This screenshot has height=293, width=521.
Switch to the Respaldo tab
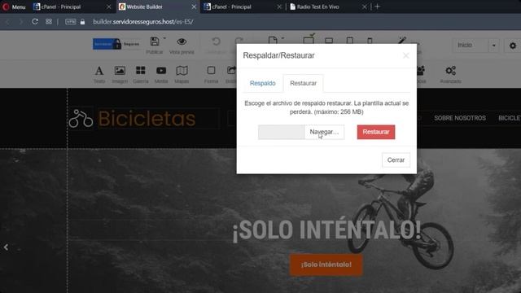[x=262, y=83]
